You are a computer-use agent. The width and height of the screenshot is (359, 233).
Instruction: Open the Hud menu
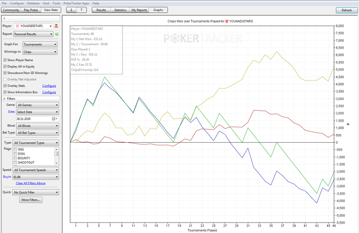click(x=46, y=3)
